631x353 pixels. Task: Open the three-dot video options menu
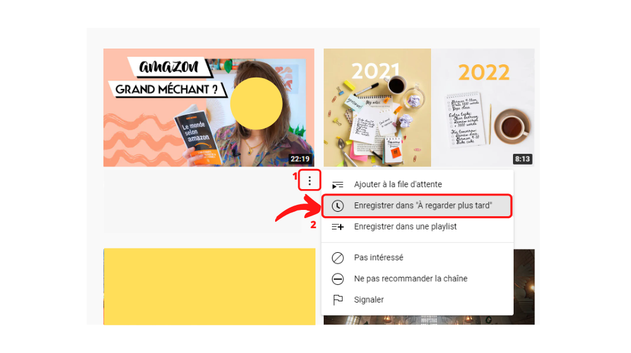(309, 180)
